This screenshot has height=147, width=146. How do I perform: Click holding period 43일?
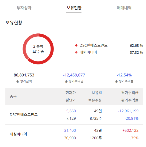(x=98, y=130)
